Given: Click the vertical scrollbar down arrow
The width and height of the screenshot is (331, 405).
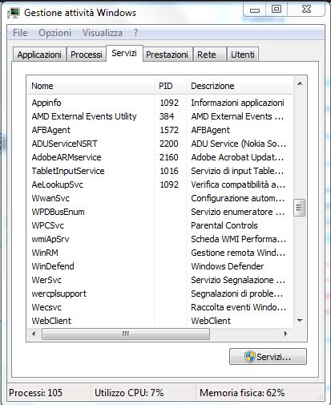Looking at the screenshot, I should tap(300, 321).
